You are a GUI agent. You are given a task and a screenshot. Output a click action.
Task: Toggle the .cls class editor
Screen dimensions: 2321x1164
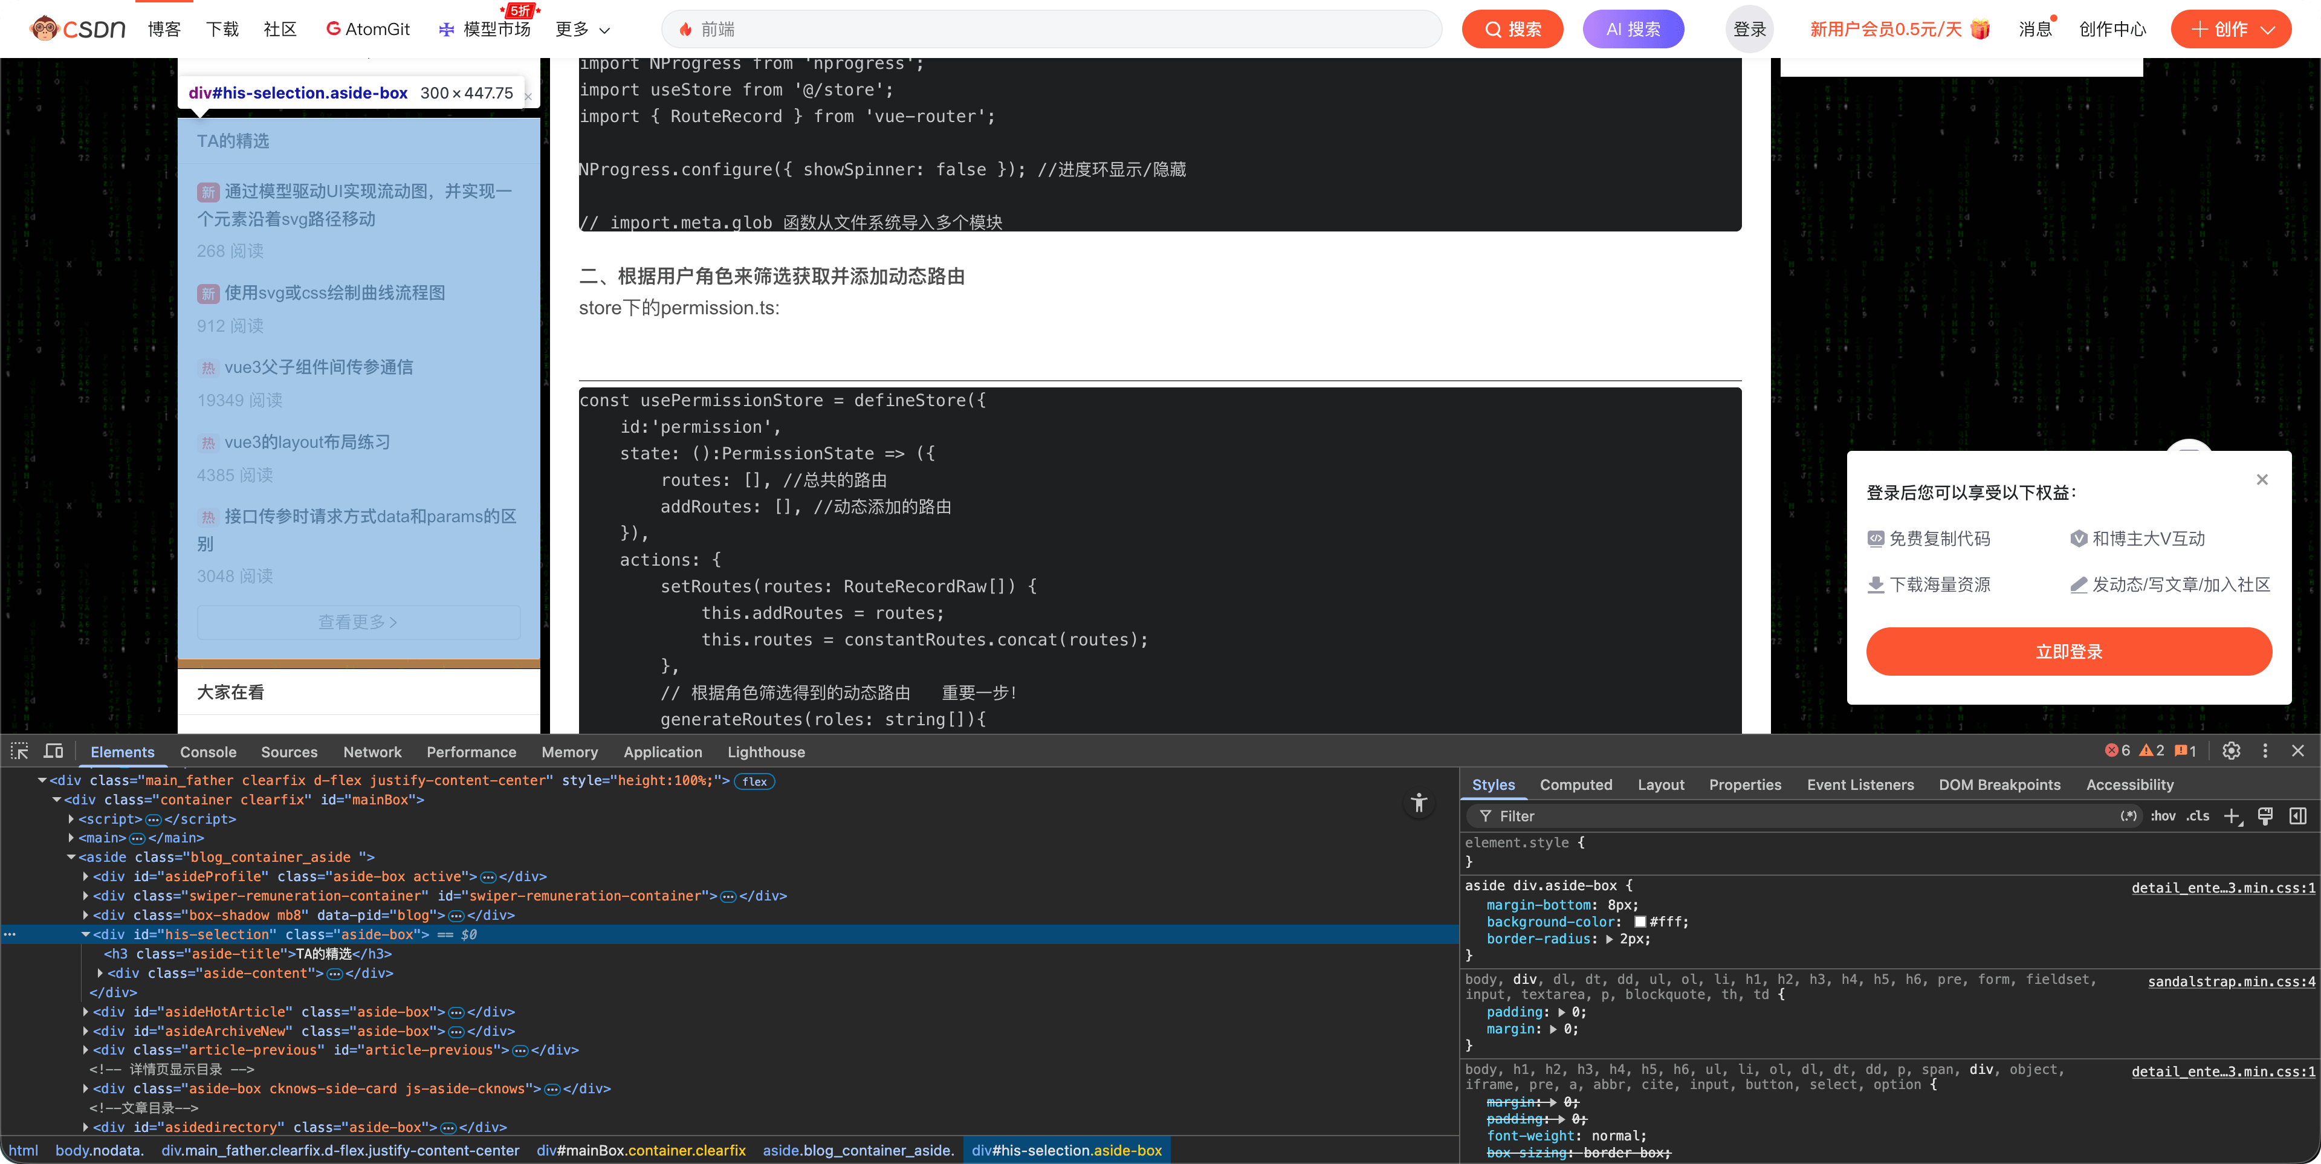click(x=2198, y=816)
